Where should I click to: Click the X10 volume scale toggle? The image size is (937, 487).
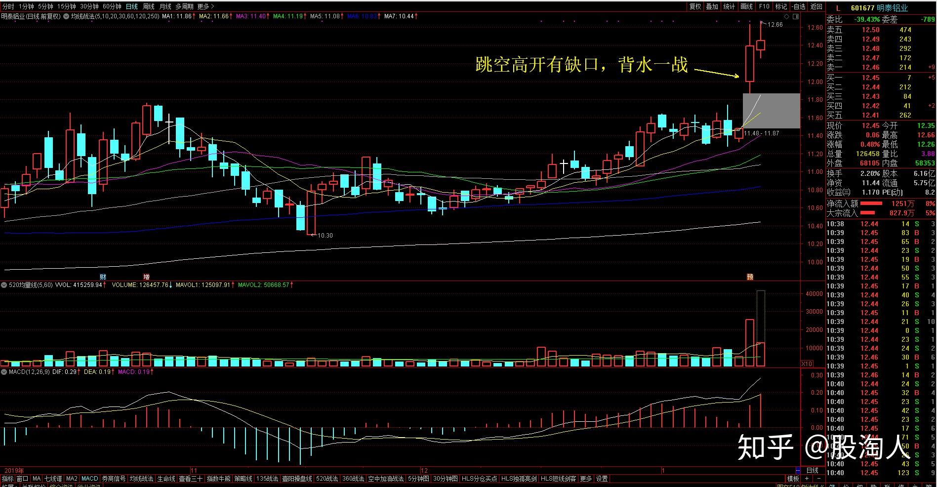click(806, 364)
